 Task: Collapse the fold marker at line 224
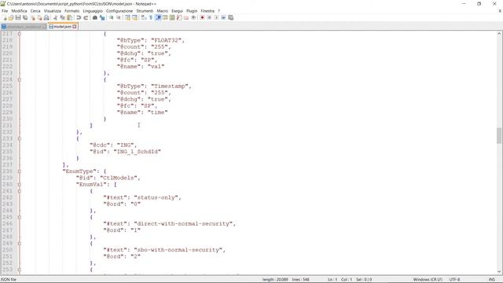pos(19,79)
